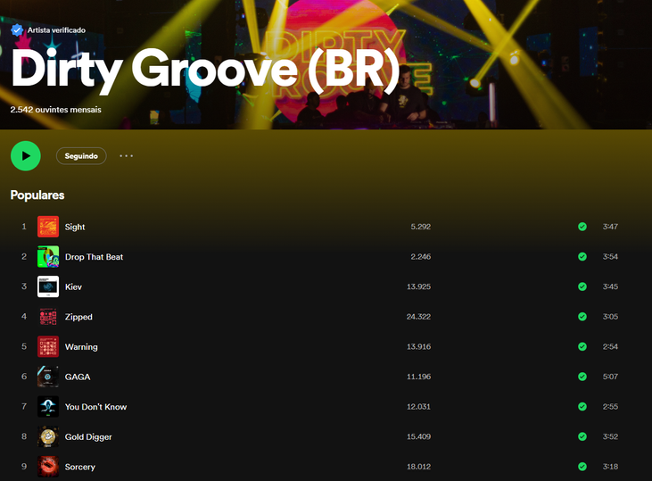The image size is (652, 481).
Task: Click the verified artist badge icon
Action: coord(17,29)
